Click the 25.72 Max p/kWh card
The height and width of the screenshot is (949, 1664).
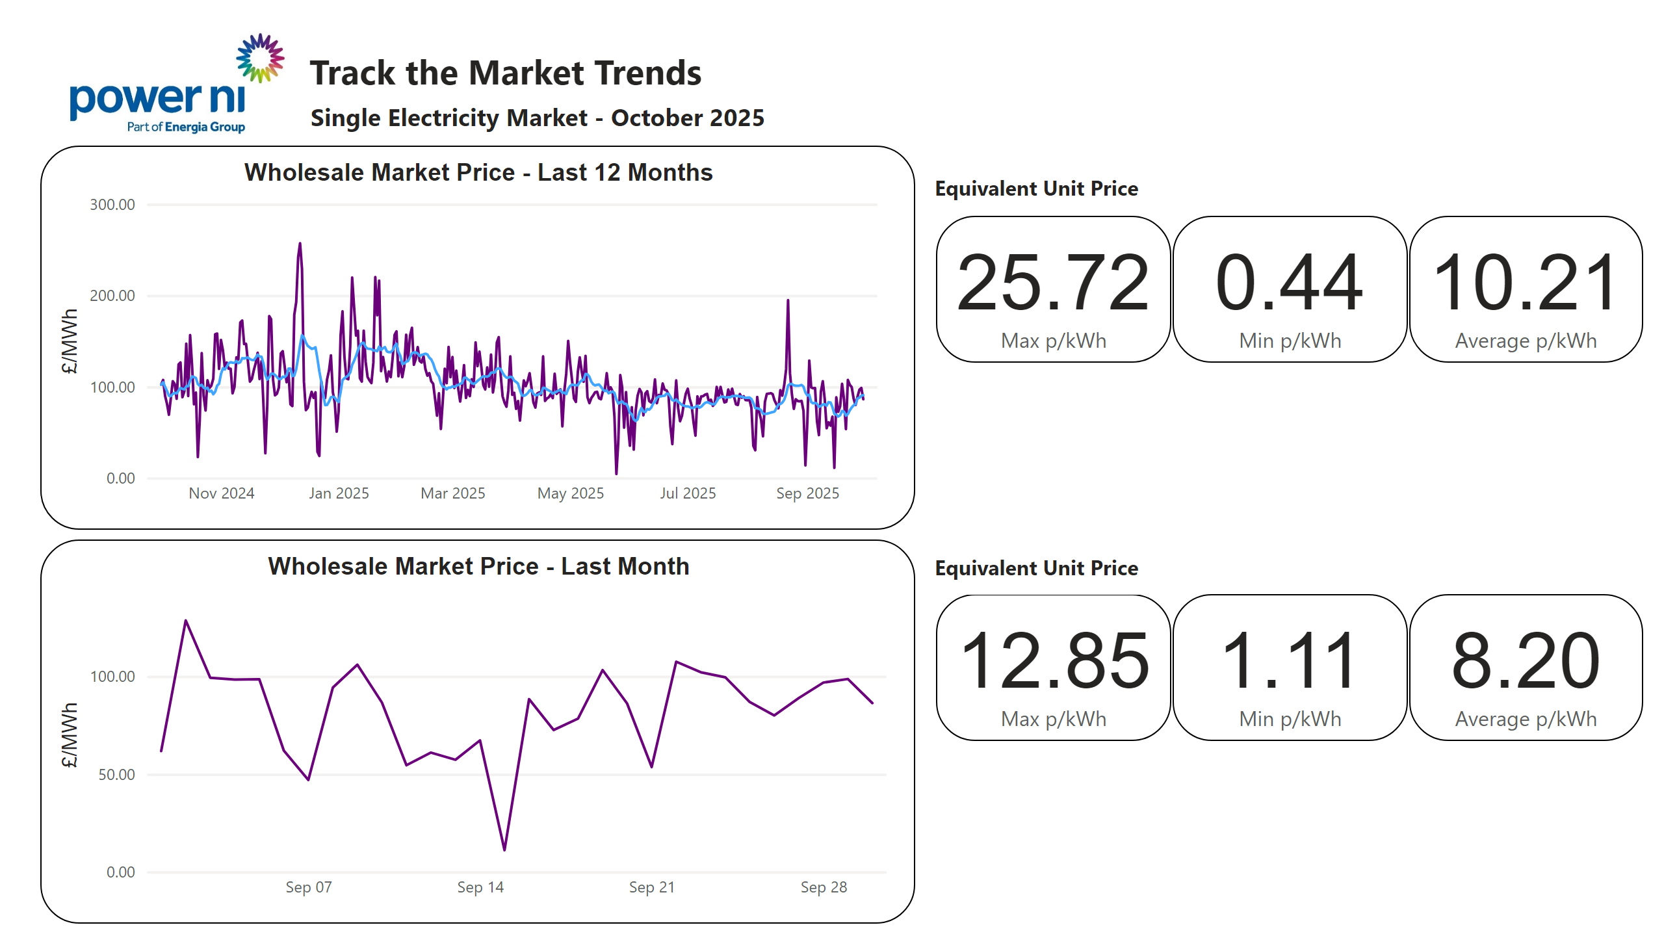1052,289
